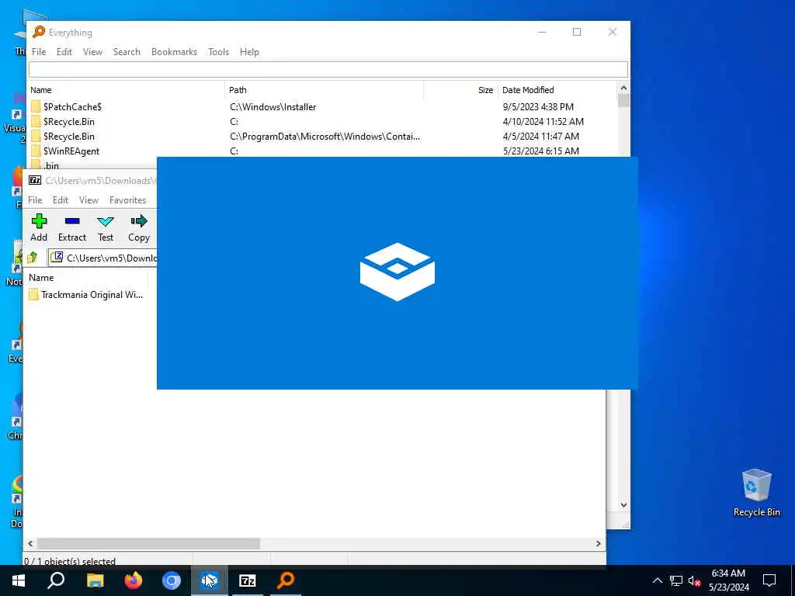Screen dimensions: 795x596
Task: Click the Trackmania folder icon in 7-Zip
Action: [33, 294]
